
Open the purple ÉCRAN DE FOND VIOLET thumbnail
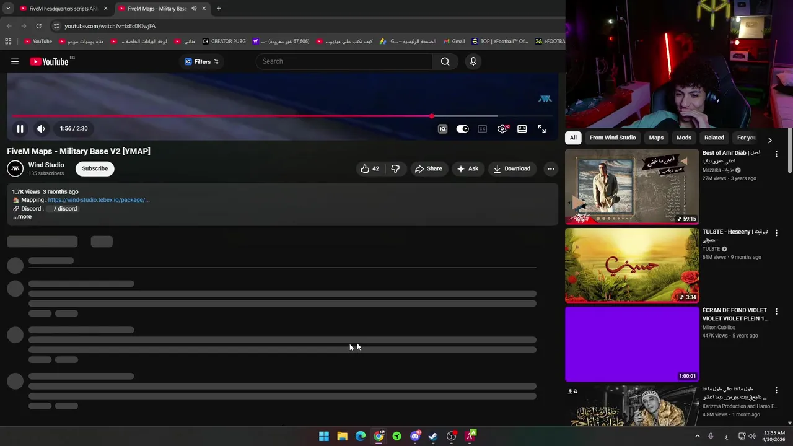632,344
